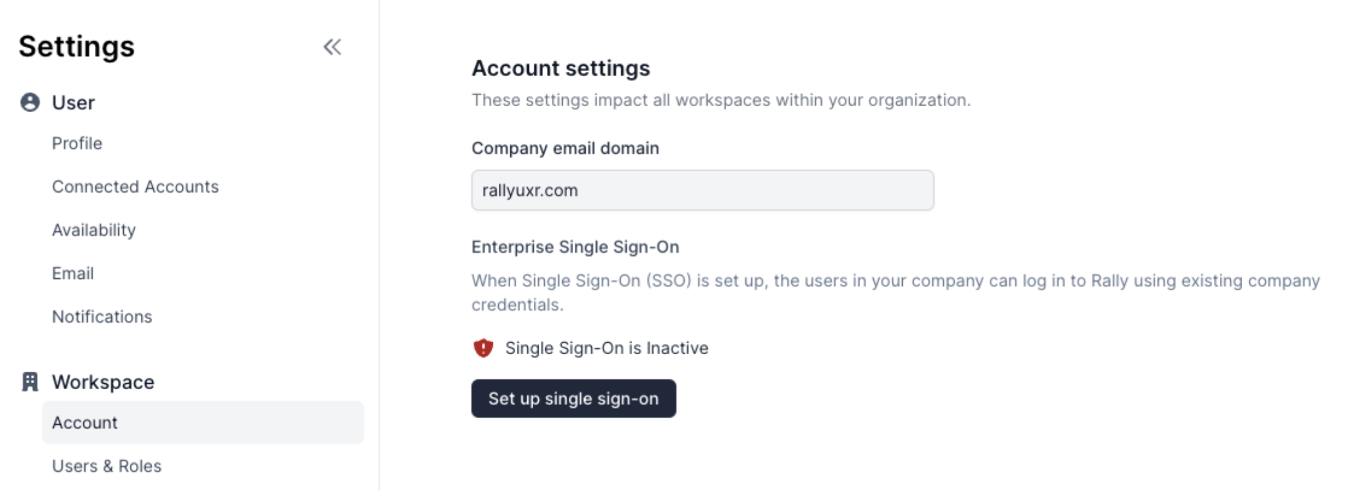The height and width of the screenshot is (490, 1372).
Task: Go to Connected Accounts settings
Action: point(135,187)
